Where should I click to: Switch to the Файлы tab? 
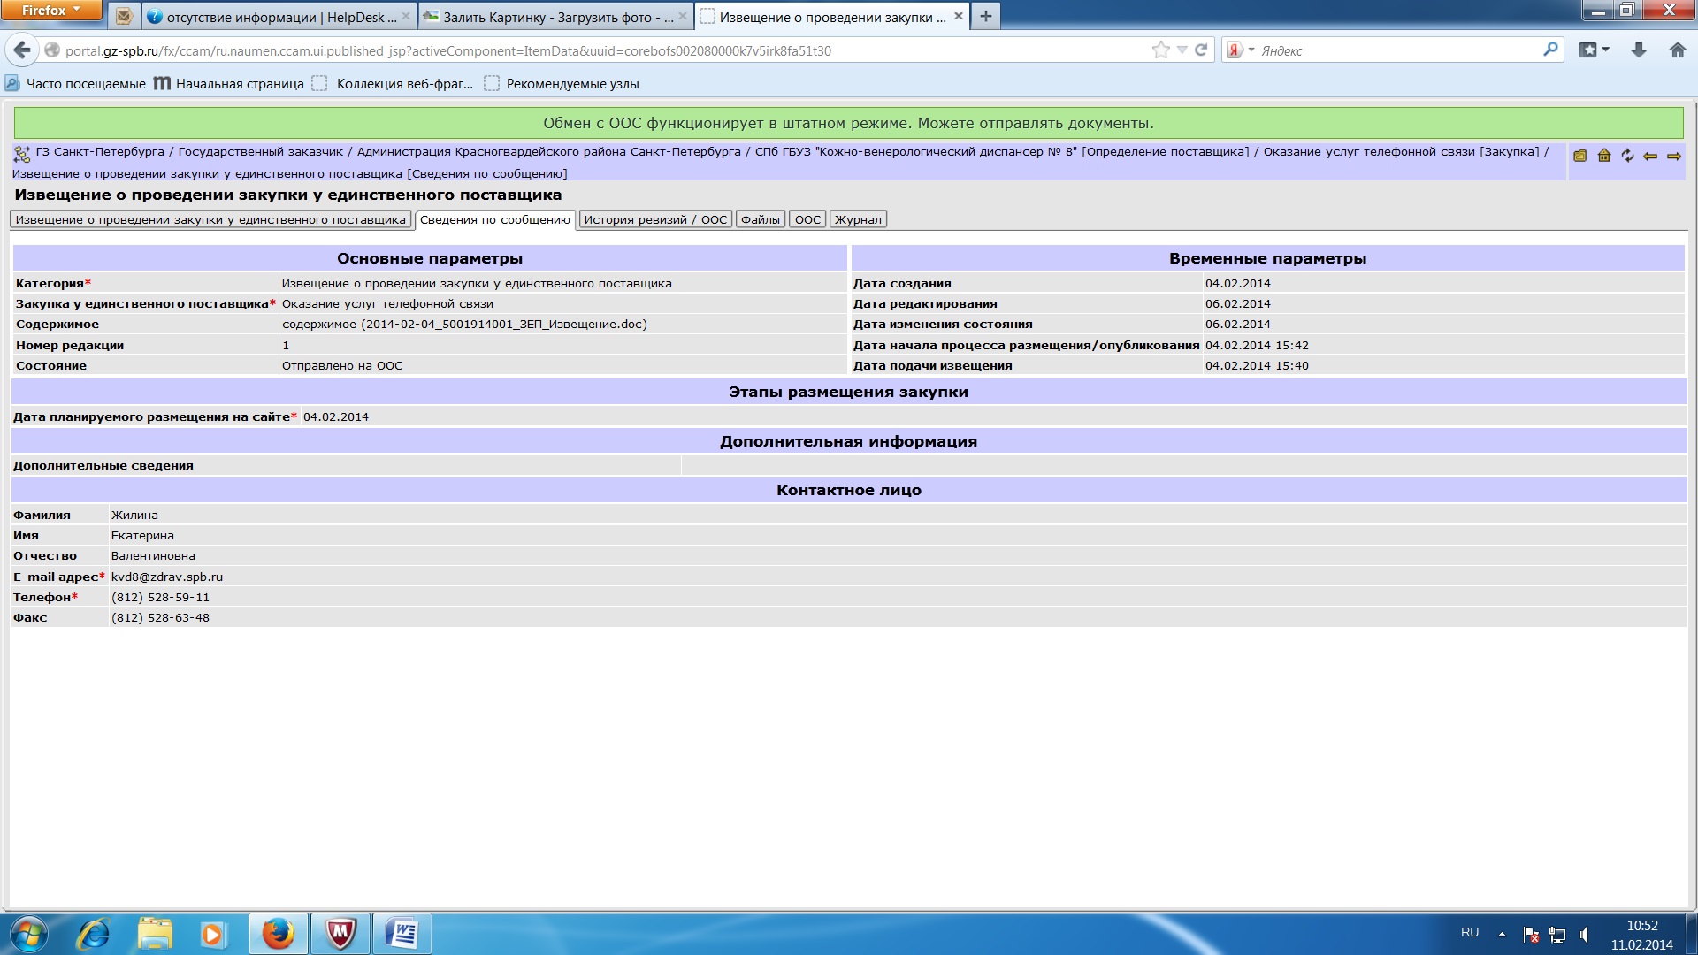point(760,219)
